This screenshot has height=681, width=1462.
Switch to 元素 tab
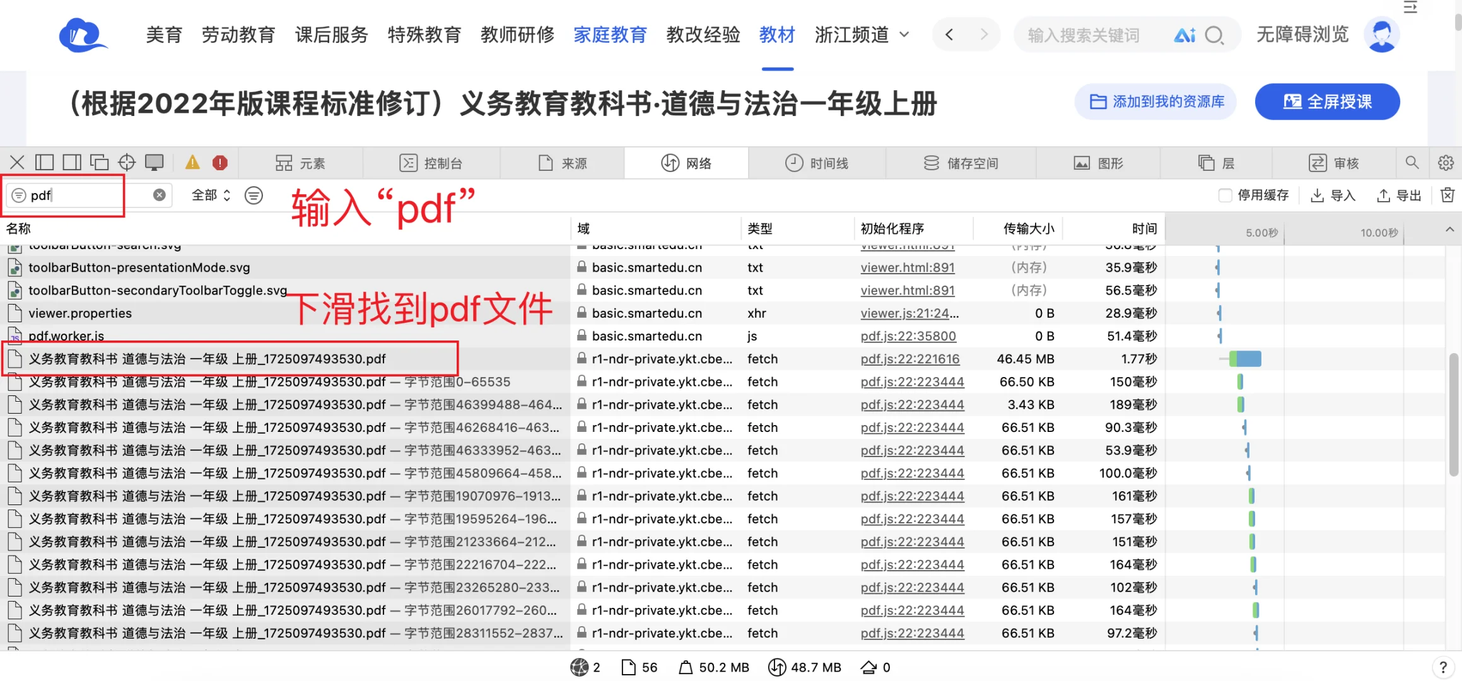tap(300, 163)
